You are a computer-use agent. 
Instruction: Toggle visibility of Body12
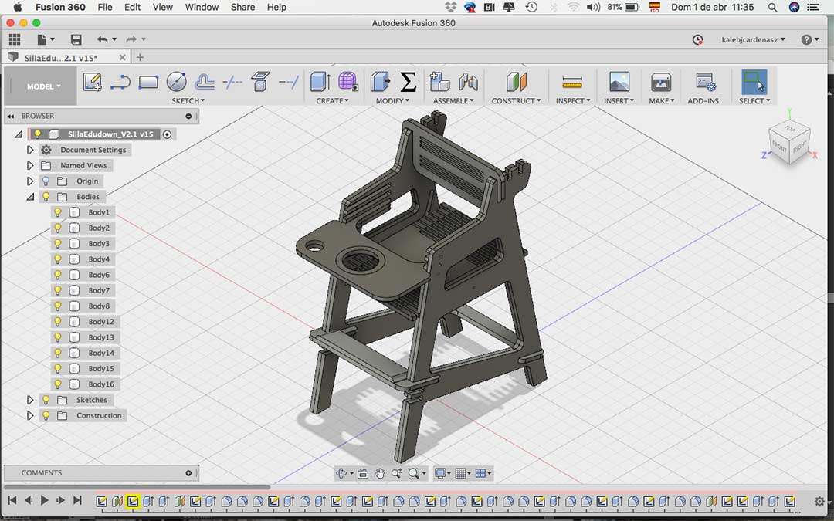click(x=57, y=322)
